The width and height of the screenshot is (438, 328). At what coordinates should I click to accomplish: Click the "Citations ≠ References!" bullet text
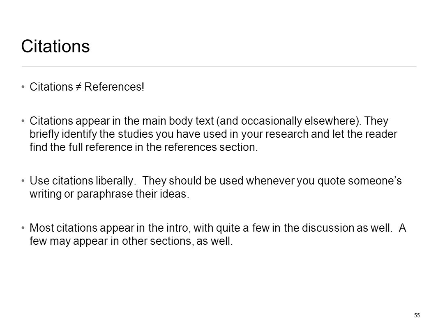point(87,87)
